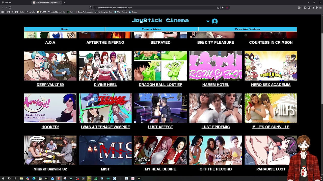Expand the account dropdown arrow near avatar
323x181 pixels.
(x=208, y=21)
